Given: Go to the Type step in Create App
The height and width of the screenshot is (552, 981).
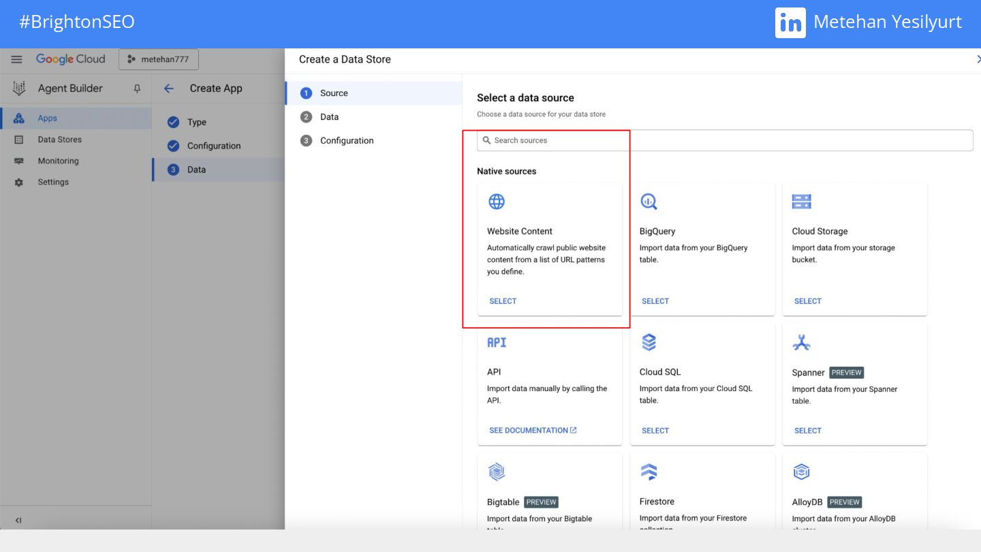Looking at the screenshot, I should point(218,122).
